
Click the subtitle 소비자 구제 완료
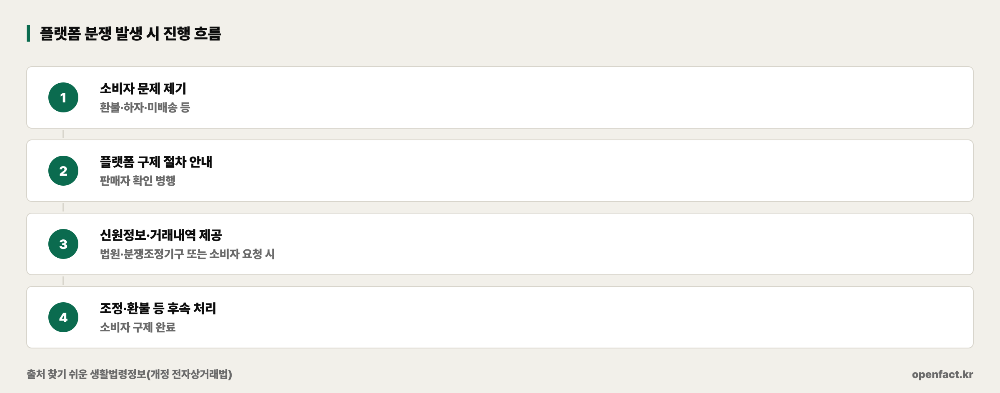[137, 327]
